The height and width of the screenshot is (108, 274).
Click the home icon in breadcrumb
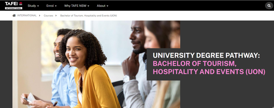point(14,15)
